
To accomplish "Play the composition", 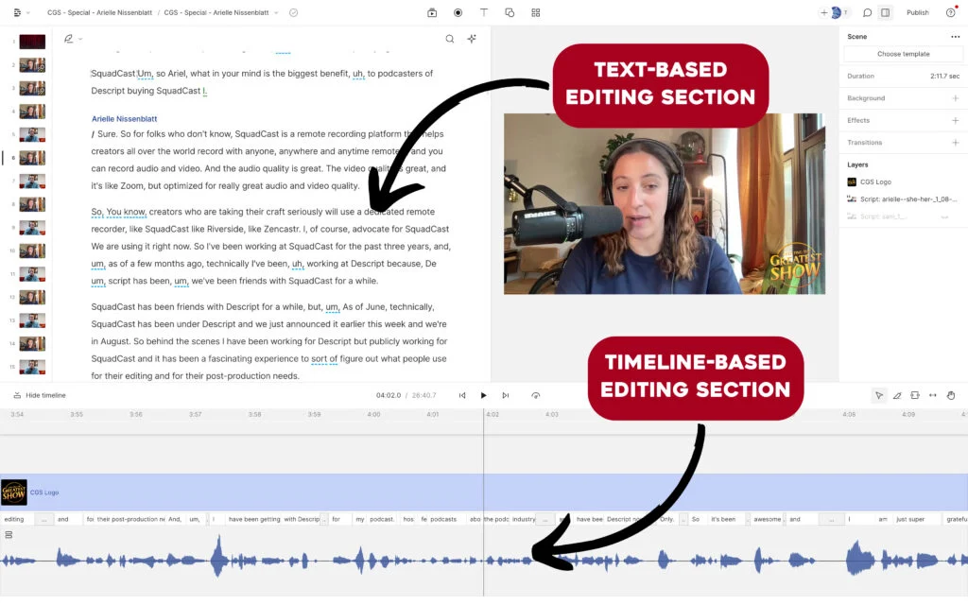I will click(x=483, y=395).
